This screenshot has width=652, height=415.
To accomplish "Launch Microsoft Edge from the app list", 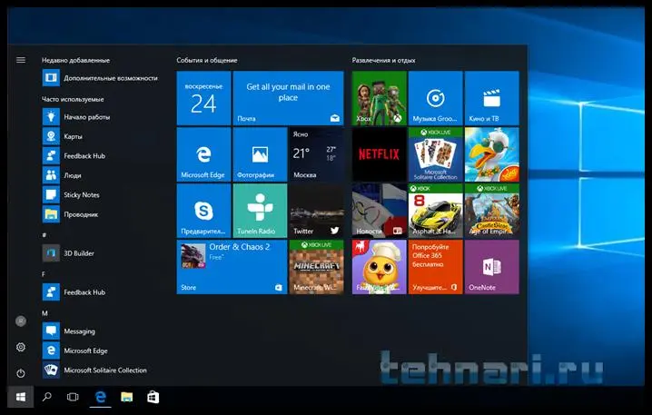I will (x=75, y=351).
